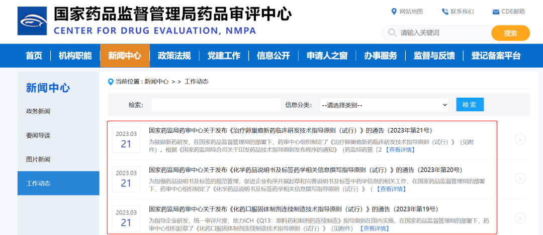
Task: Expand the 信息分类 category dropdown
Action: pos(385,105)
